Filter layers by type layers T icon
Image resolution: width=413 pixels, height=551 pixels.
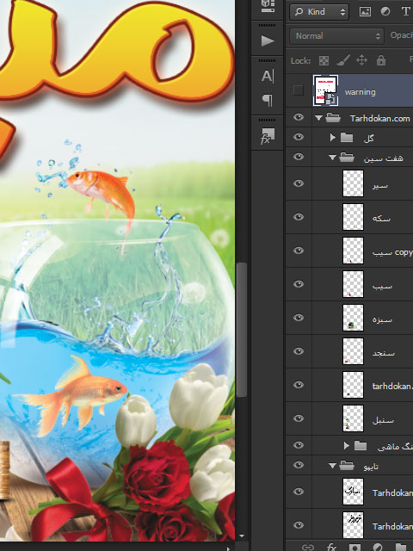[x=405, y=11]
